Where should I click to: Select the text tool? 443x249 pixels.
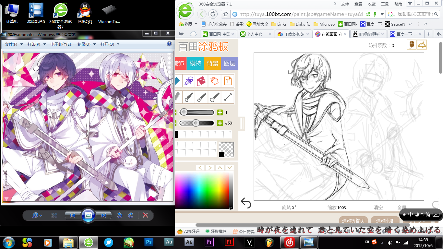(228, 81)
